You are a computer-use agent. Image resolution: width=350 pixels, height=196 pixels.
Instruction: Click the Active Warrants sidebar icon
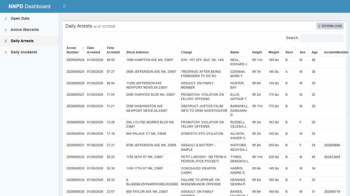(6, 30)
